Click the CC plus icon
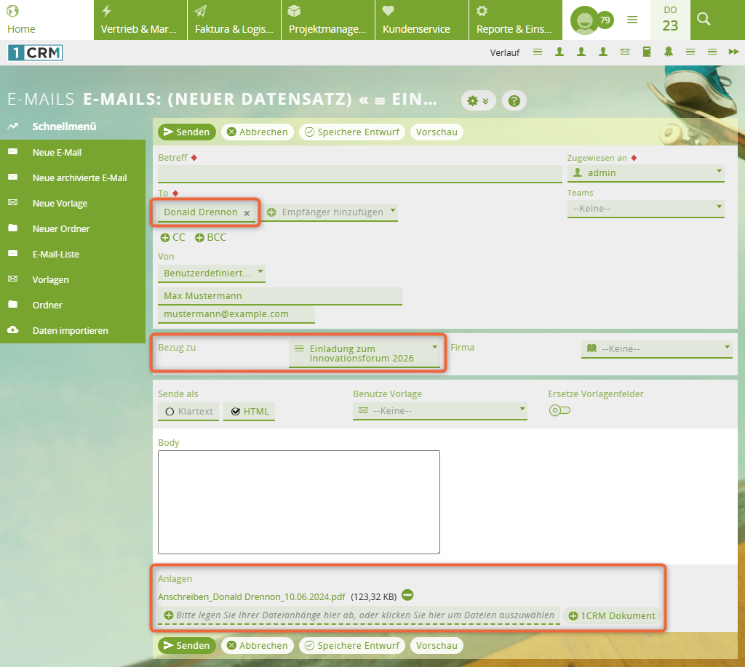 [x=165, y=238]
